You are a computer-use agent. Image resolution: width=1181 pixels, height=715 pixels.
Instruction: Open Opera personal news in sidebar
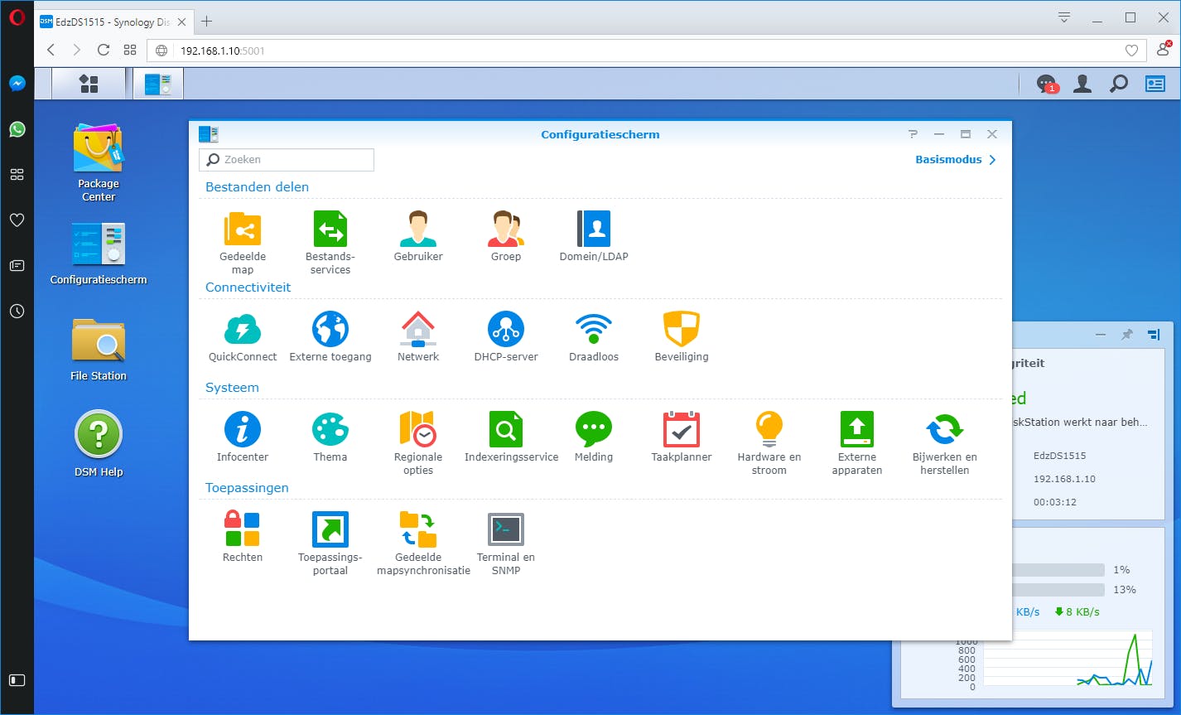pos(17,266)
